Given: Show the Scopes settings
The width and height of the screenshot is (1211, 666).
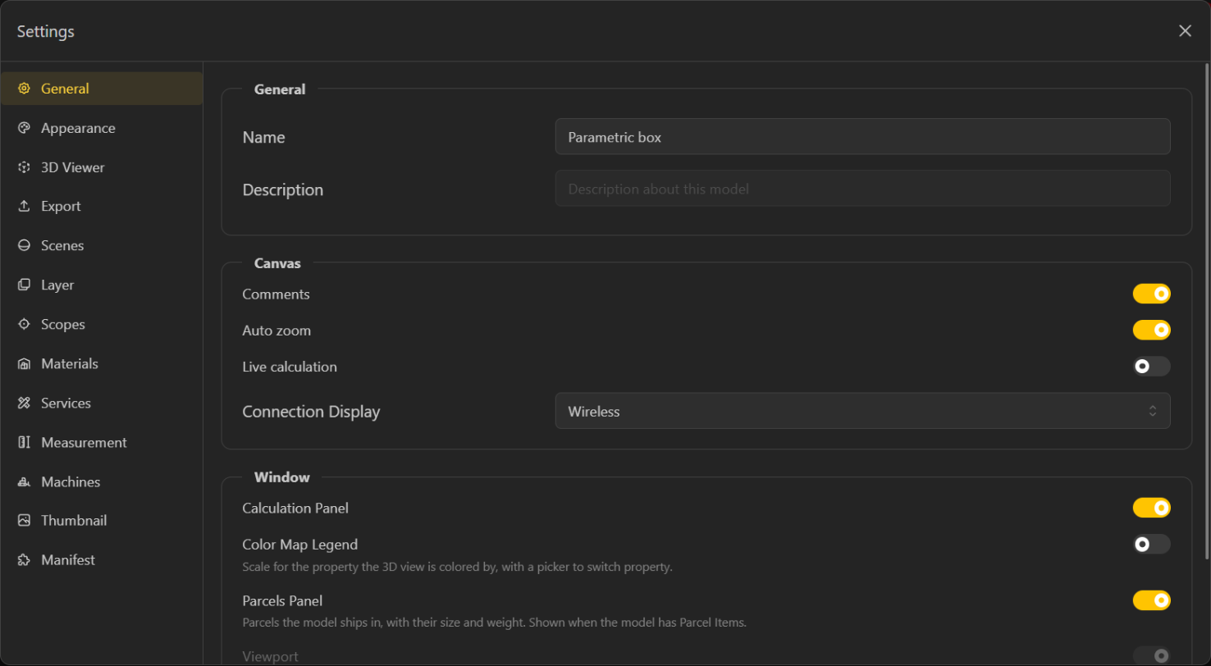Looking at the screenshot, I should pos(102,325).
